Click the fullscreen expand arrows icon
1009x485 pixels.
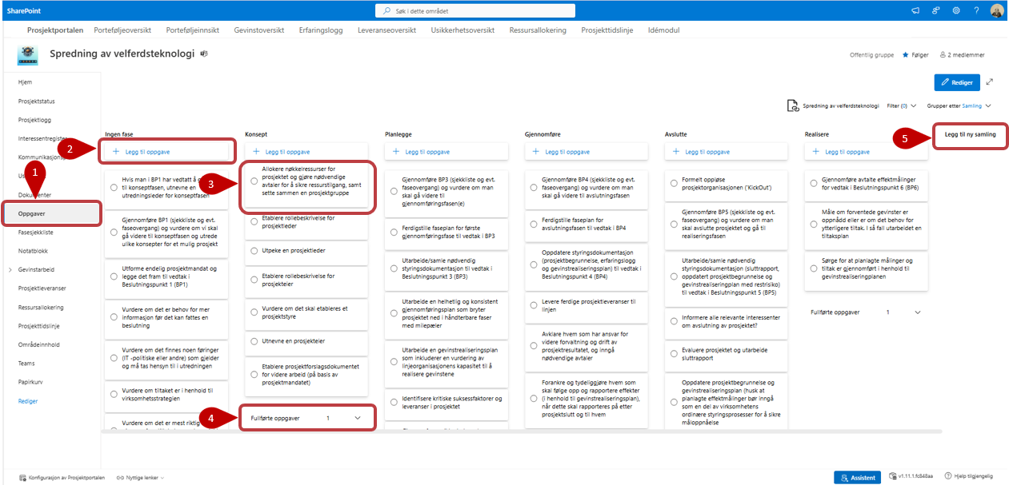click(x=990, y=81)
